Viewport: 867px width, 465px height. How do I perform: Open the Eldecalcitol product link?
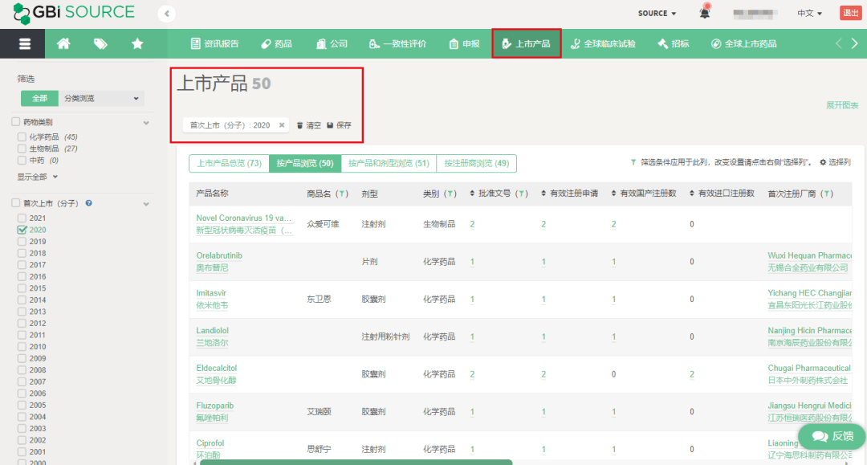point(216,369)
